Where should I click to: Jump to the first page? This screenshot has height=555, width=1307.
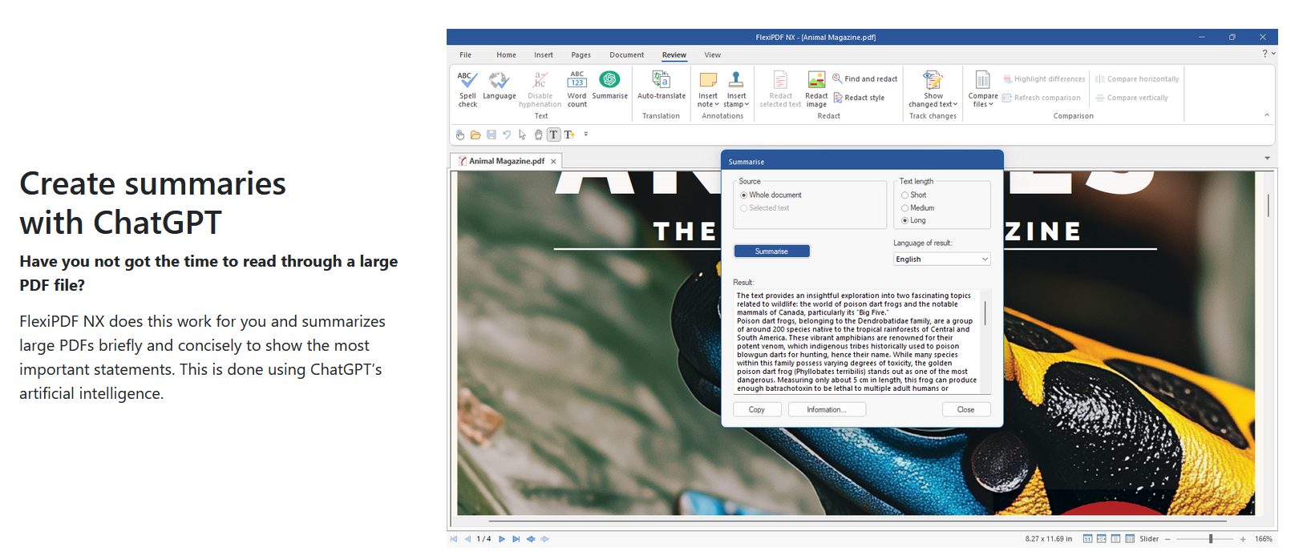point(454,539)
